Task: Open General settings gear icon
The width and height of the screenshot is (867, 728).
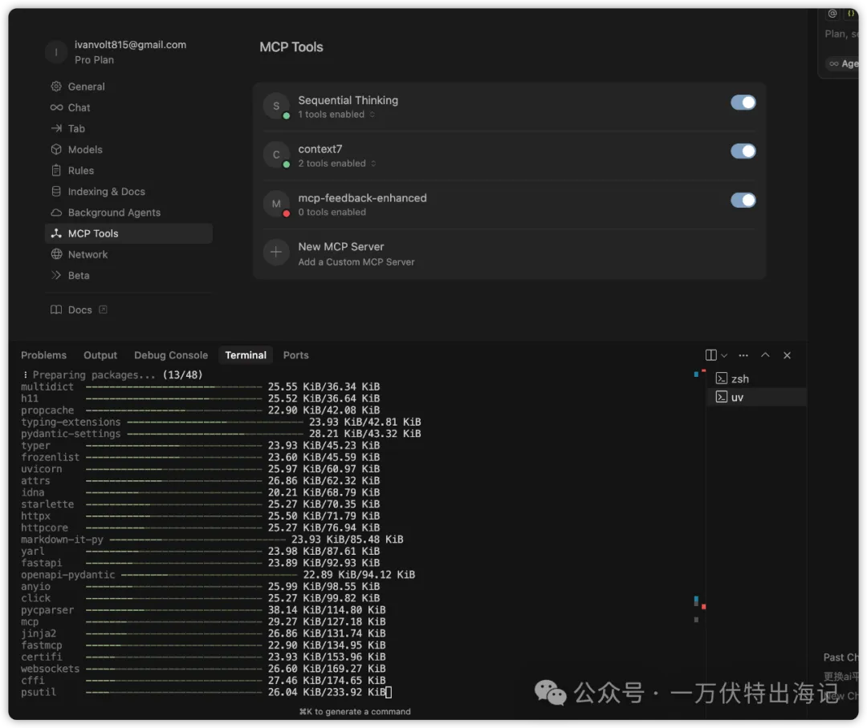Action: [x=56, y=86]
